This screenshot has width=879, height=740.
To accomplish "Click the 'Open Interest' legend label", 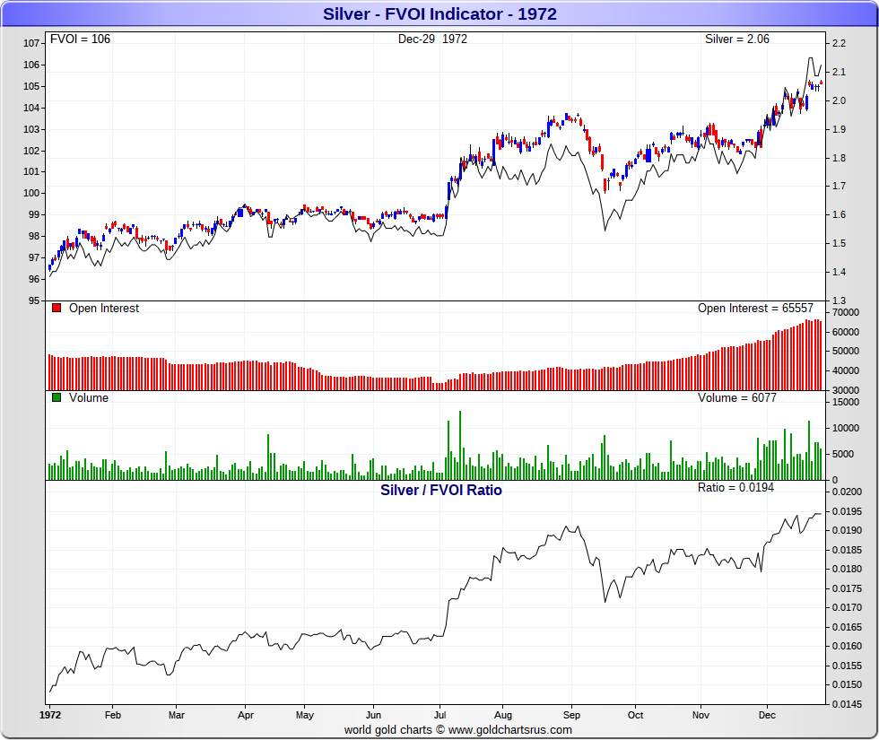I will [x=104, y=309].
